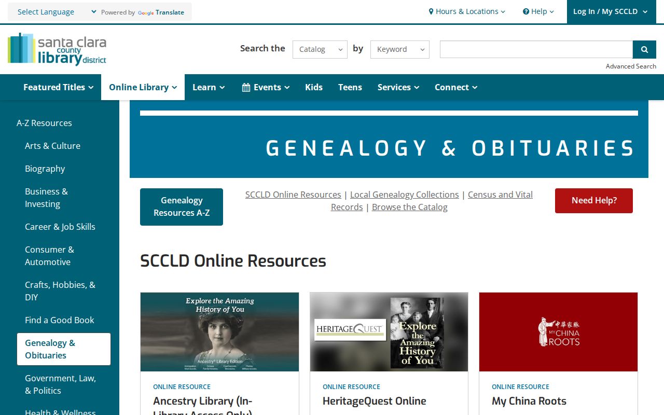Open Career & Job Skills category
The height and width of the screenshot is (415, 664).
click(60, 227)
